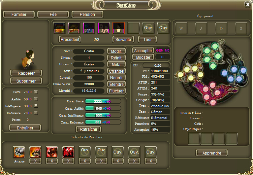Raise Intelligence using its up-arrow icon
253x175 pixels.
tap(36, 106)
